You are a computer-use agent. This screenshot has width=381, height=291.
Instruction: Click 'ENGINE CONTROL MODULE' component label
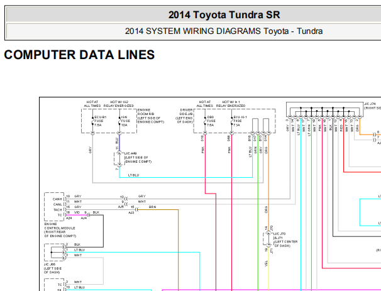pyautogui.click(x=60, y=230)
